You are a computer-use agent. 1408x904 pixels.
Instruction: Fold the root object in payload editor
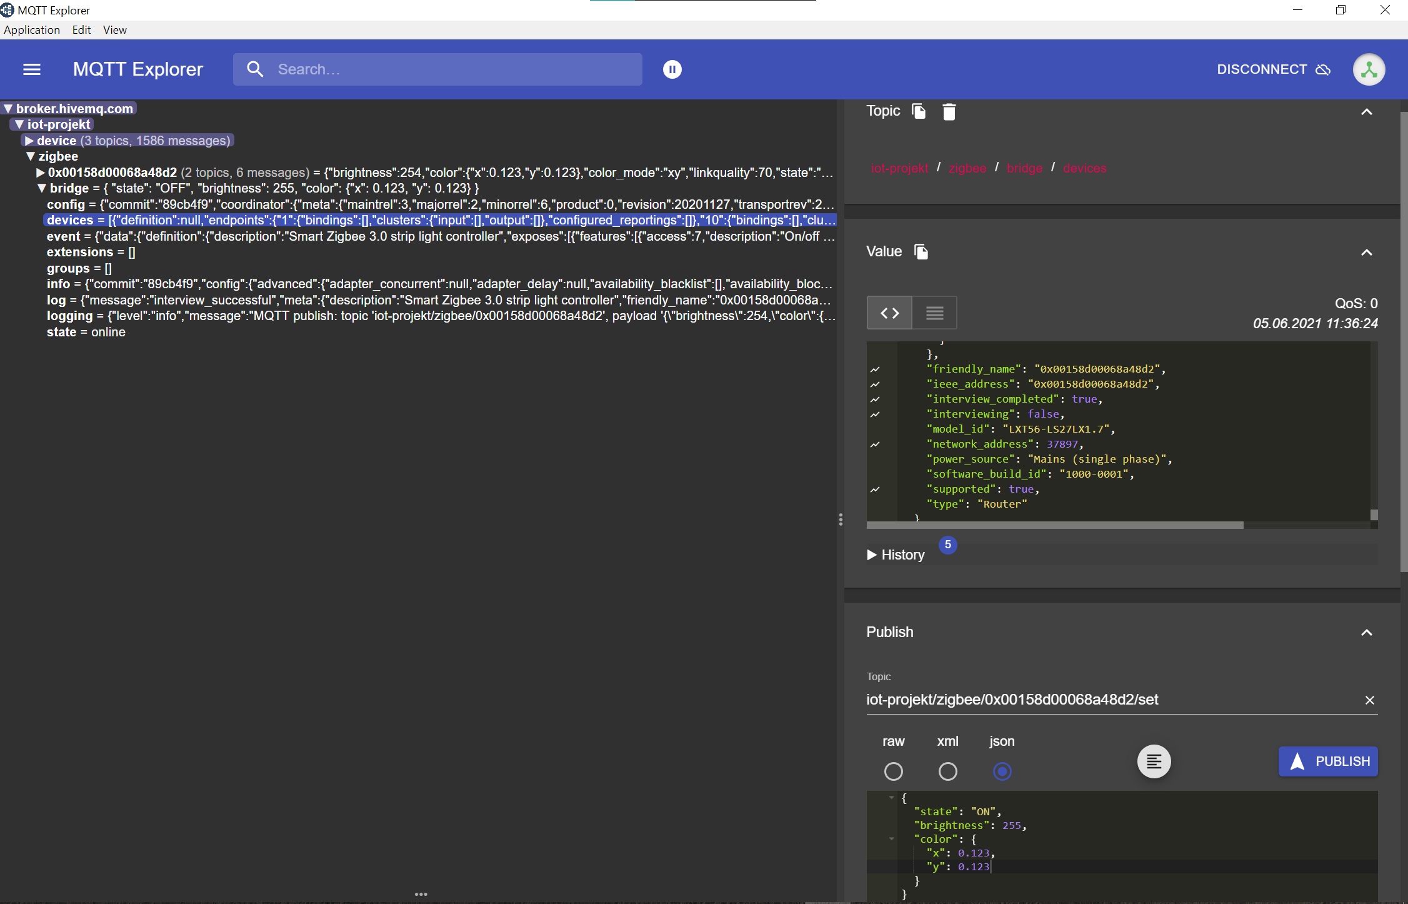click(x=891, y=798)
